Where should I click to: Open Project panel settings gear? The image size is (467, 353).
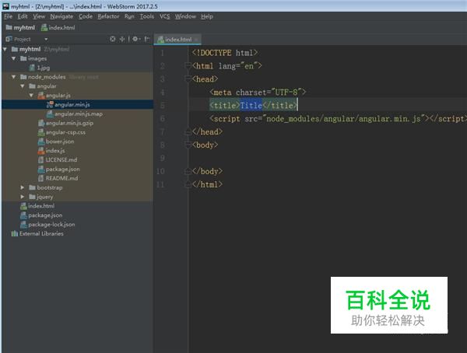point(135,39)
